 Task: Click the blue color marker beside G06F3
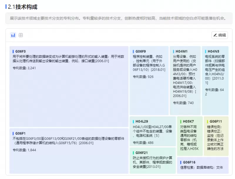pos(13,51)
